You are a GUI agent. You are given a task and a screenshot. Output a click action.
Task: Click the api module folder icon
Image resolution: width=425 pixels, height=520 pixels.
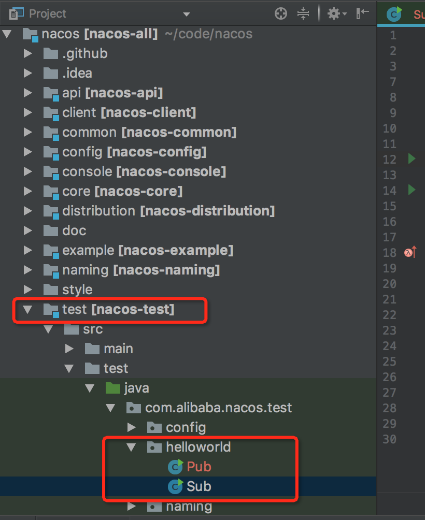tap(51, 94)
